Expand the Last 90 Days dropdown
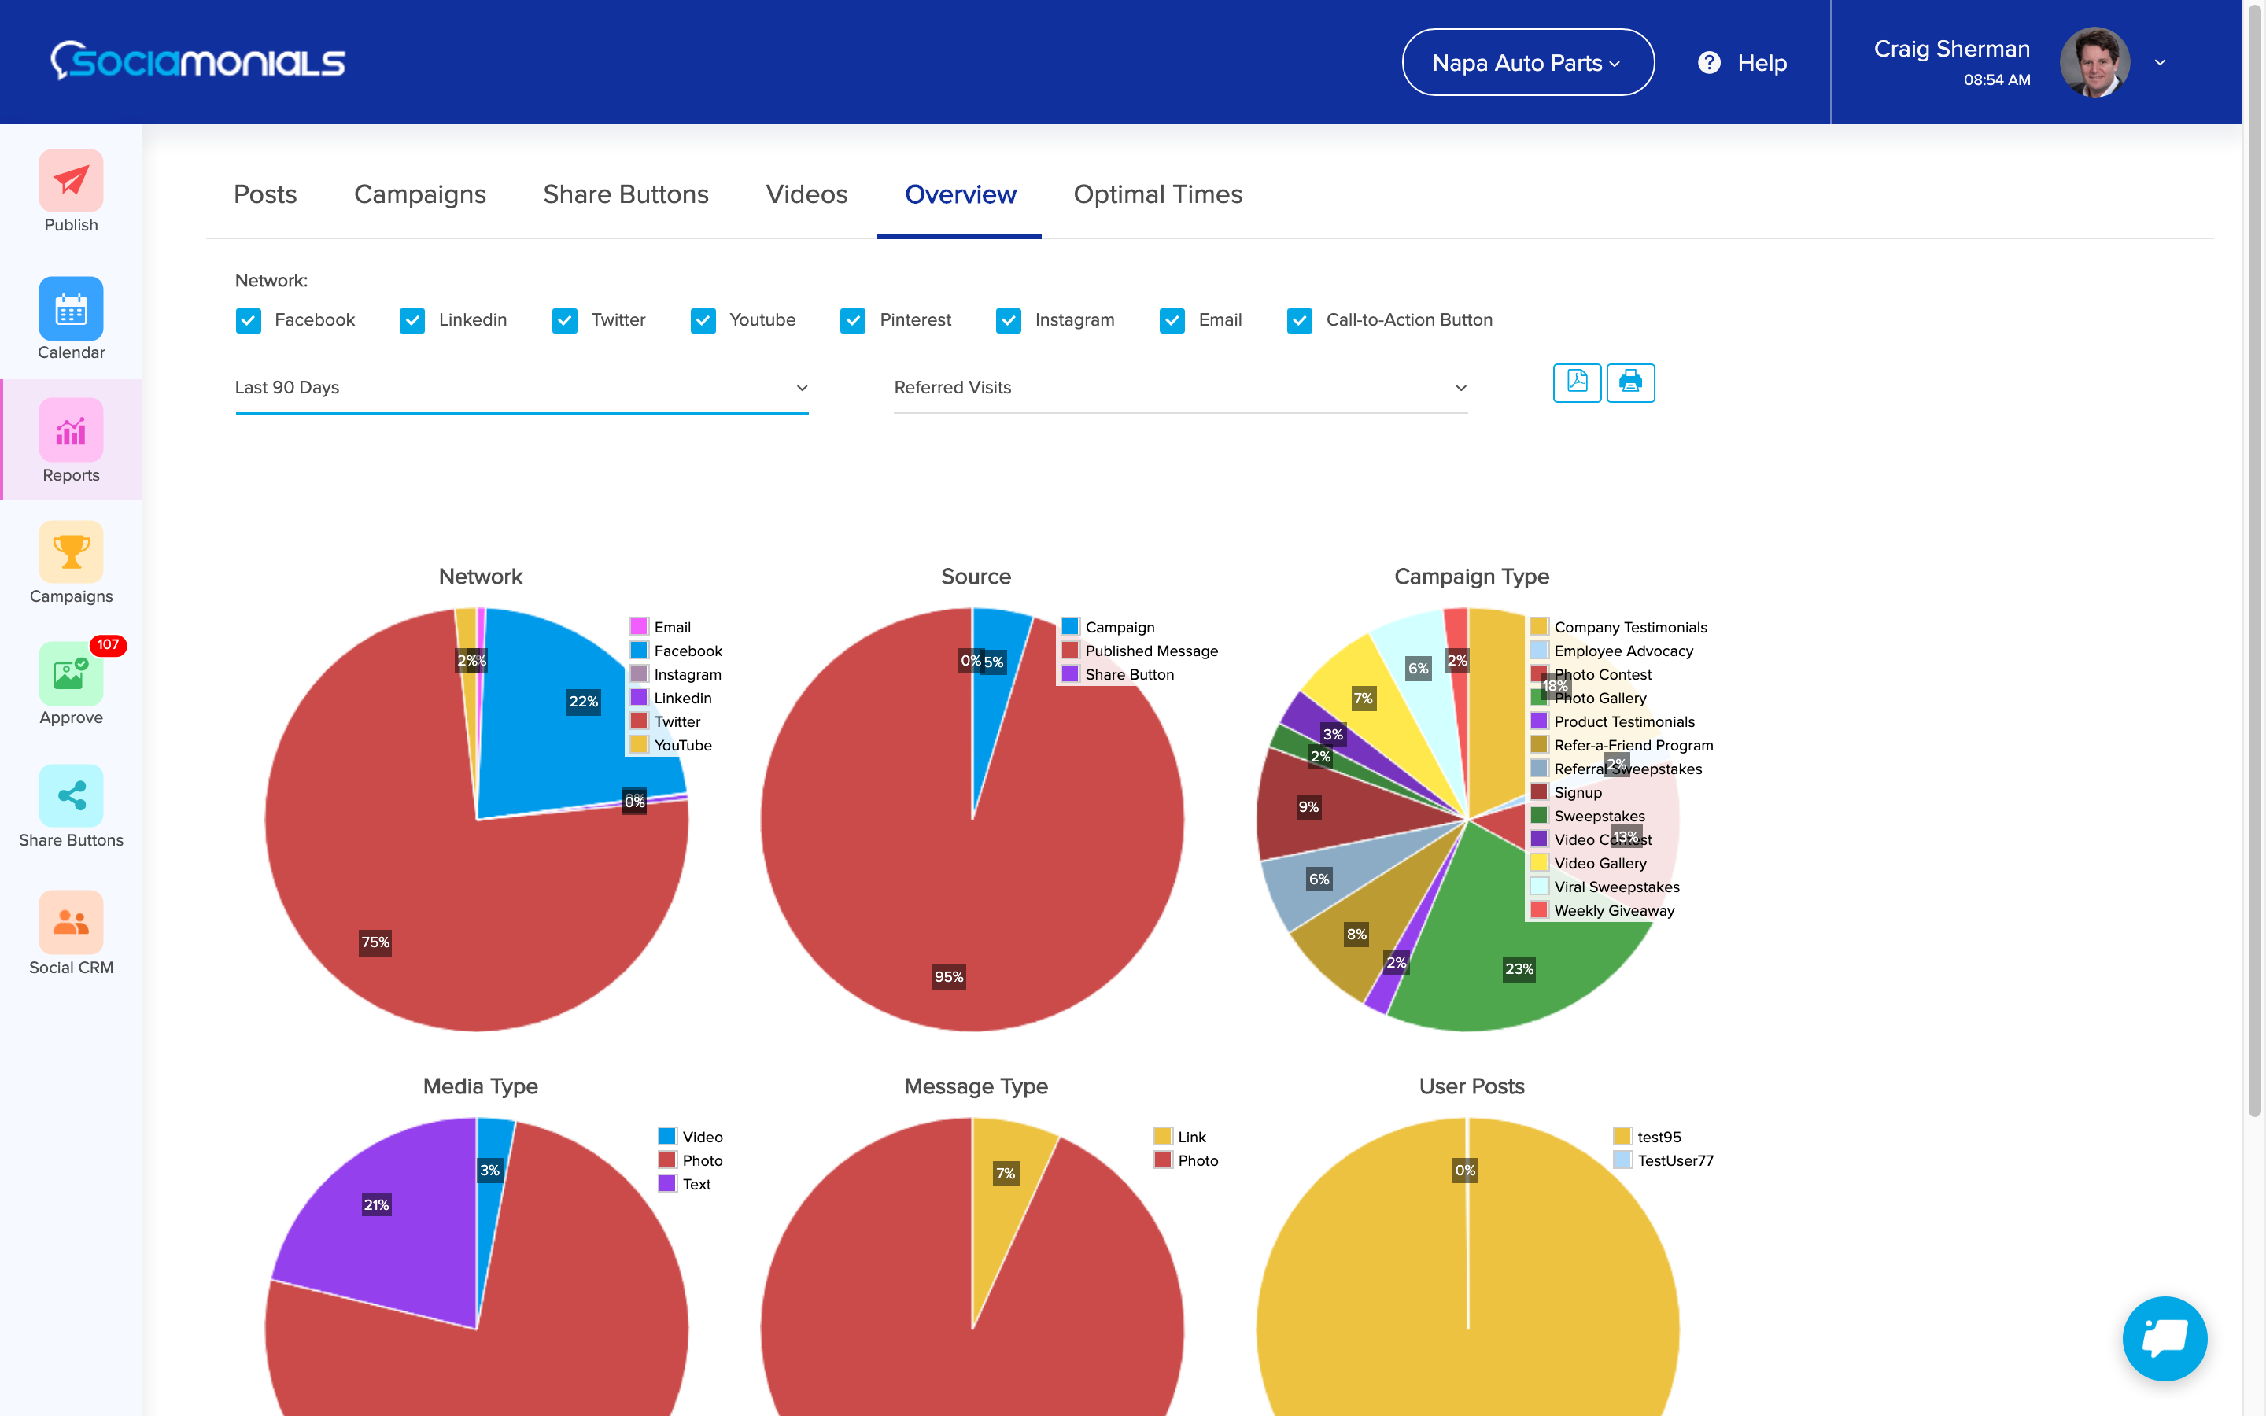 tap(521, 388)
